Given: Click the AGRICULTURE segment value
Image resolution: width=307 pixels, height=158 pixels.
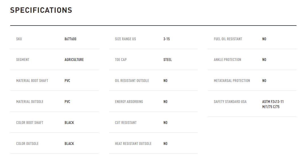Looking at the screenshot, I should tap(74, 60).
